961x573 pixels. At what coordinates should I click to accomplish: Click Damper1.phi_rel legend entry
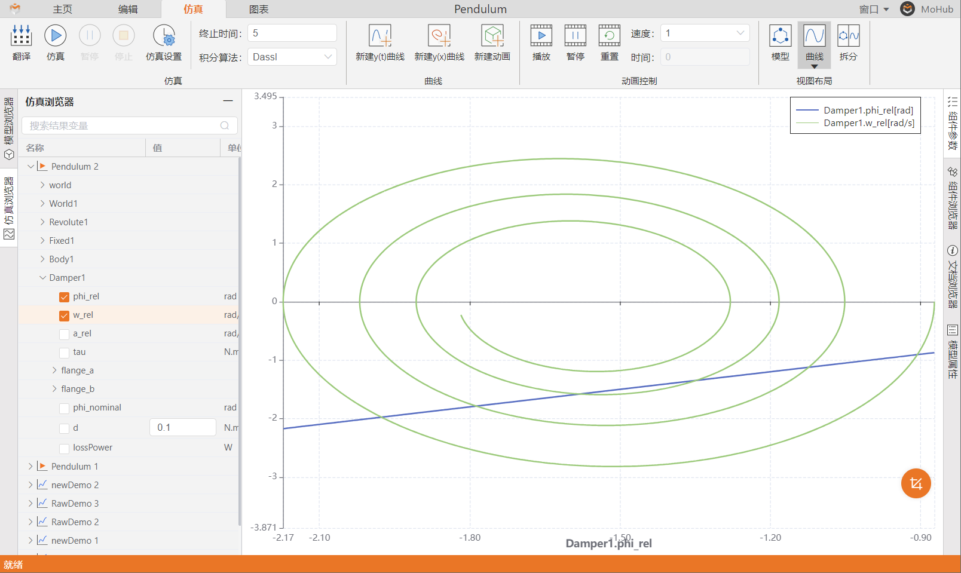coord(855,110)
